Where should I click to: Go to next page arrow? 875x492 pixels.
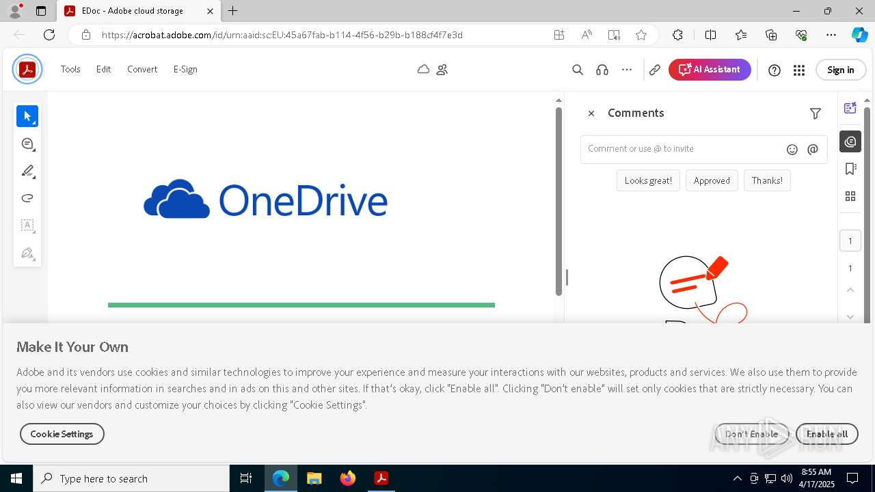tap(850, 316)
